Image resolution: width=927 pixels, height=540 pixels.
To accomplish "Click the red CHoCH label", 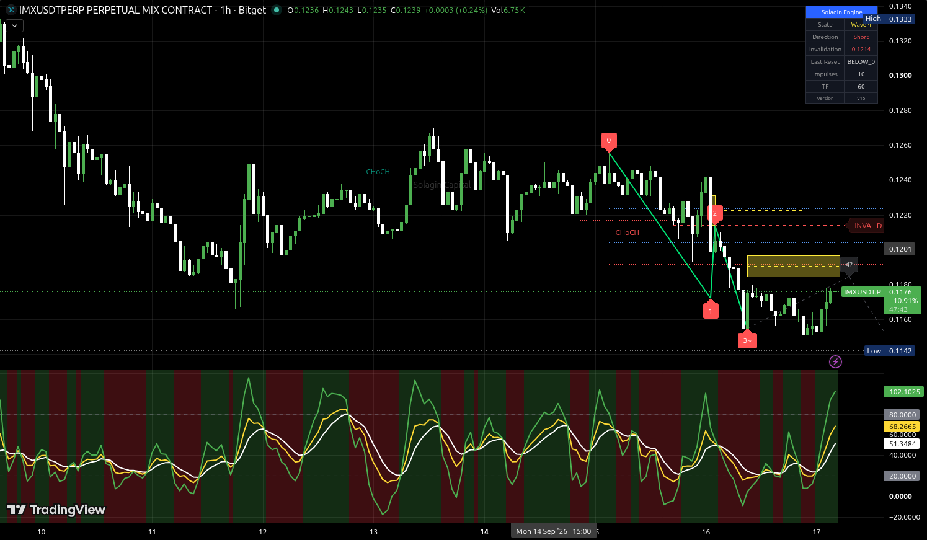I will click(627, 232).
